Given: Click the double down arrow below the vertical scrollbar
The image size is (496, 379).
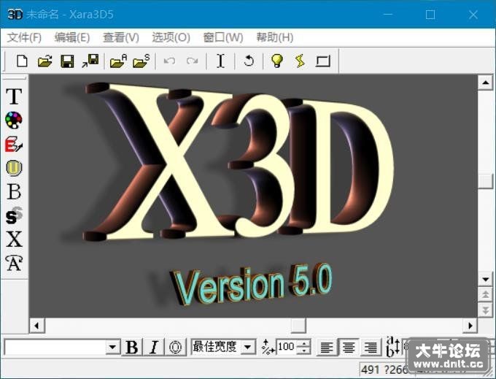Looking at the screenshot, I should (x=486, y=310).
